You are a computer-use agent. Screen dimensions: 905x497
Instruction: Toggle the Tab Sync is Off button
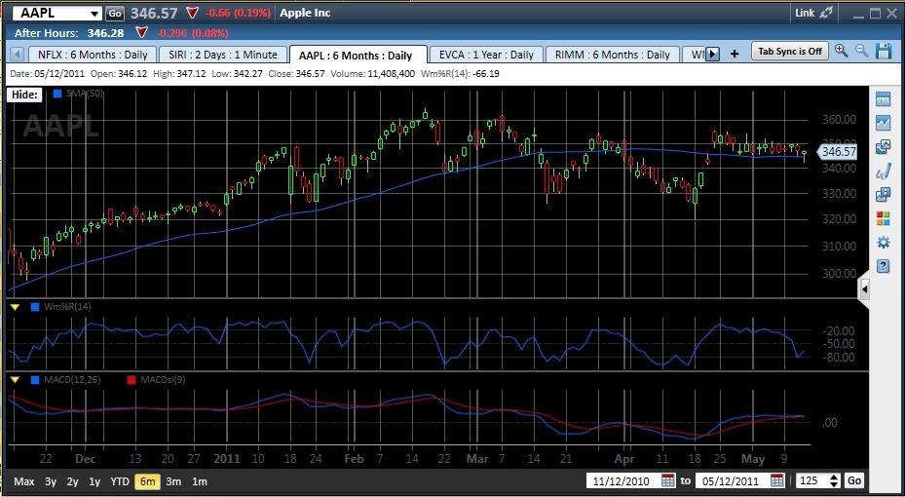[x=790, y=51]
